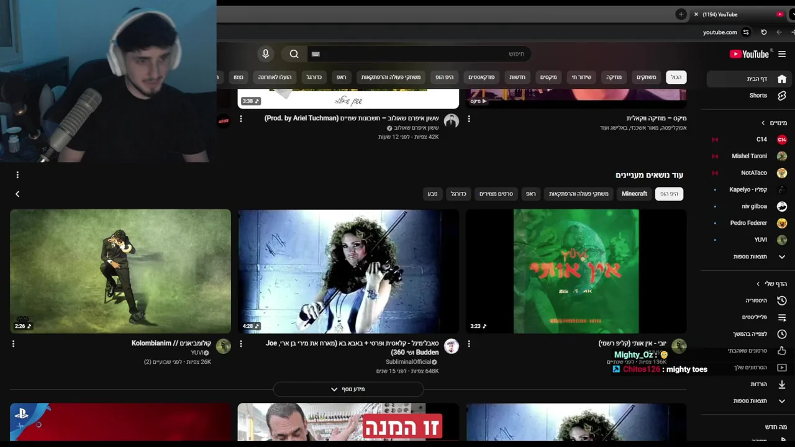This screenshot has height=447, width=795.
Task: Select the Minecraft topic chip
Action: tap(634, 194)
